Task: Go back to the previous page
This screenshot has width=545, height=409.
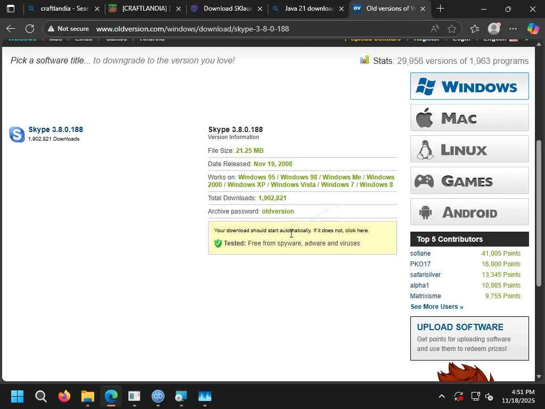Action: click(11, 29)
